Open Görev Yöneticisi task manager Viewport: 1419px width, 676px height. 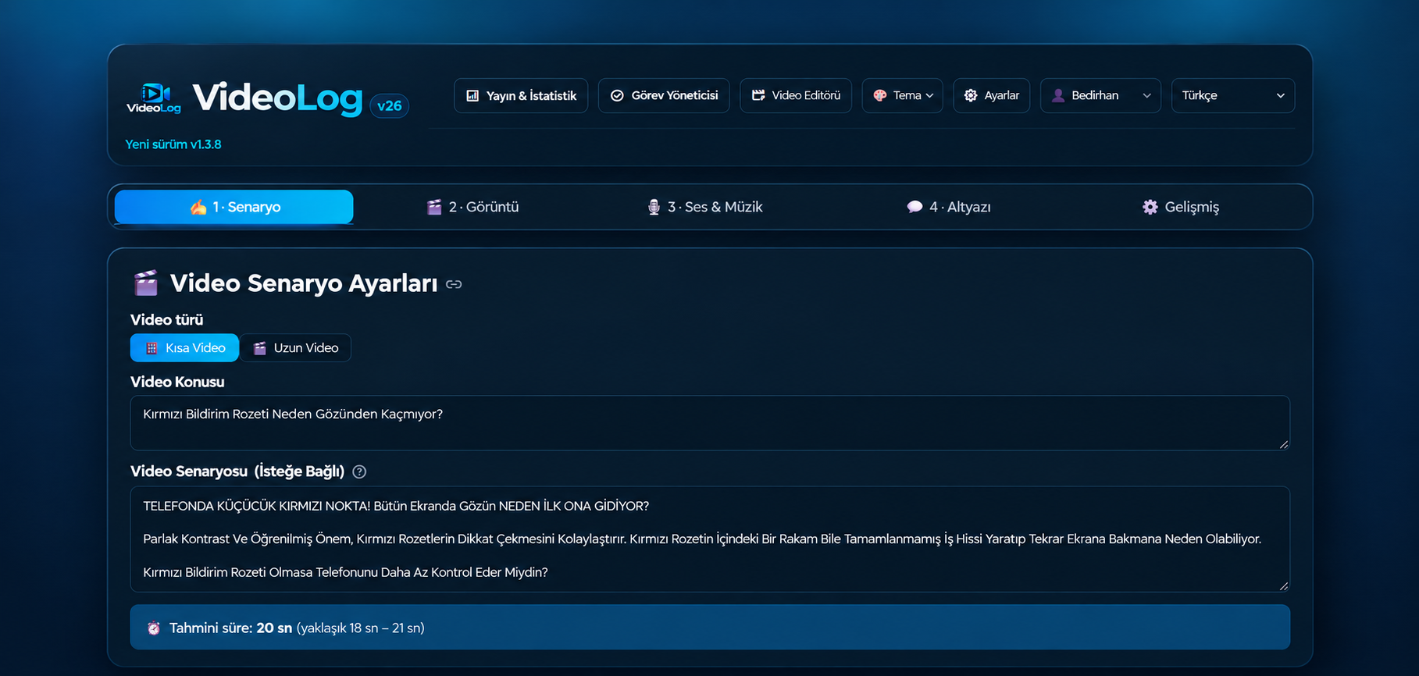coord(664,95)
